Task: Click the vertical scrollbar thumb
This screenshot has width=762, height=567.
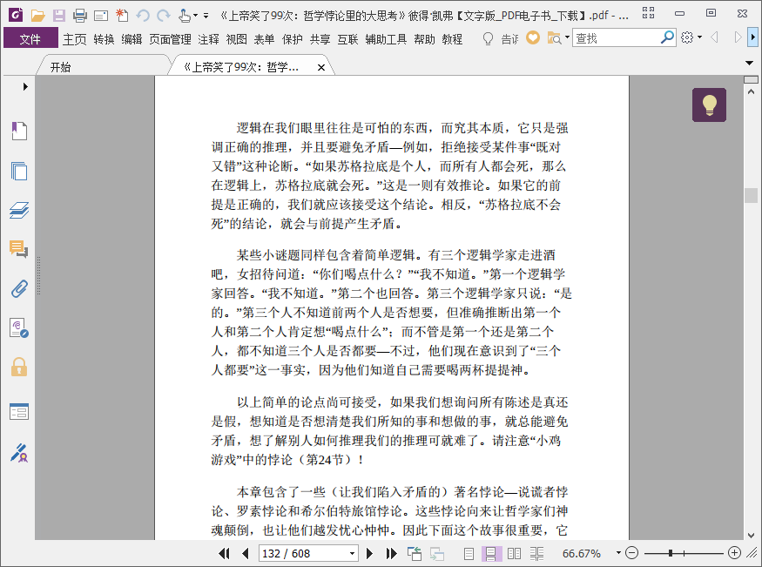Action: tap(751, 195)
